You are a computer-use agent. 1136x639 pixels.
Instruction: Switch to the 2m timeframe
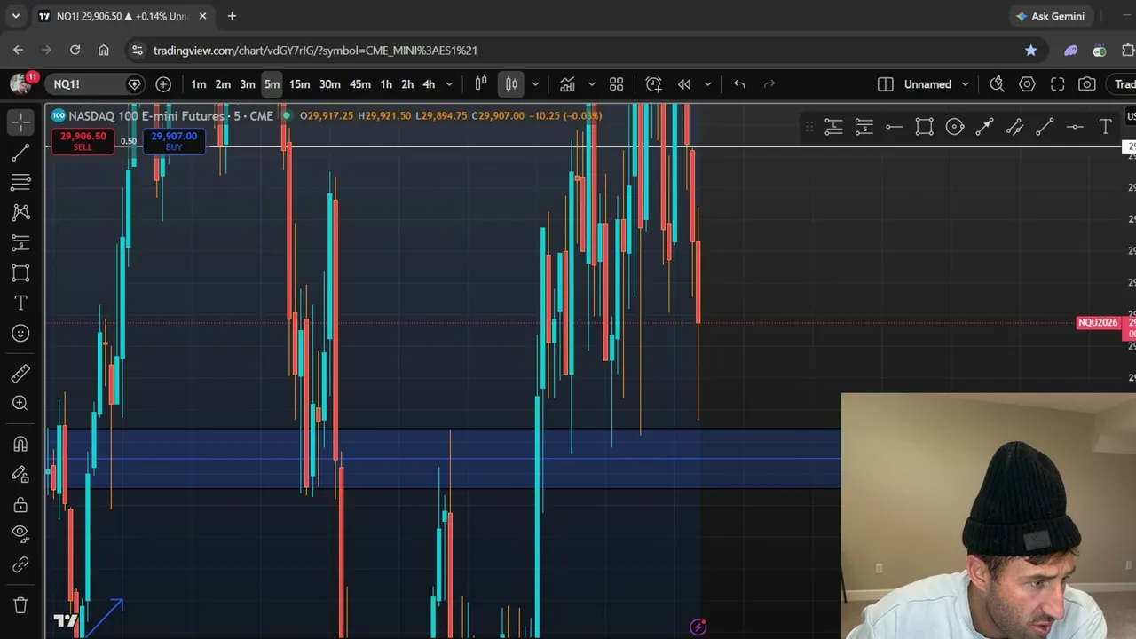click(x=223, y=84)
